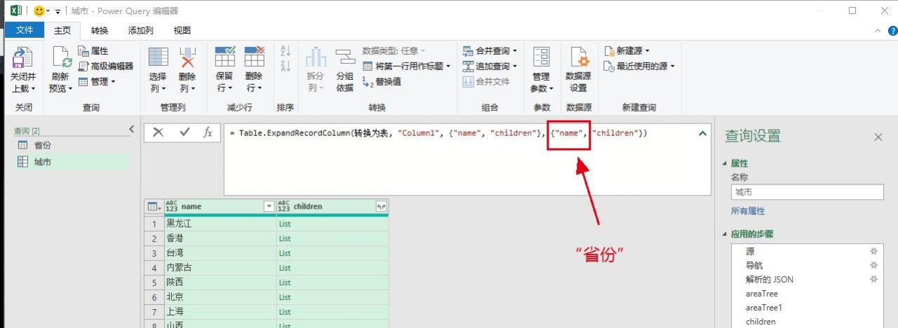
Task: Click the help question mark icon
Action: click(892, 31)
